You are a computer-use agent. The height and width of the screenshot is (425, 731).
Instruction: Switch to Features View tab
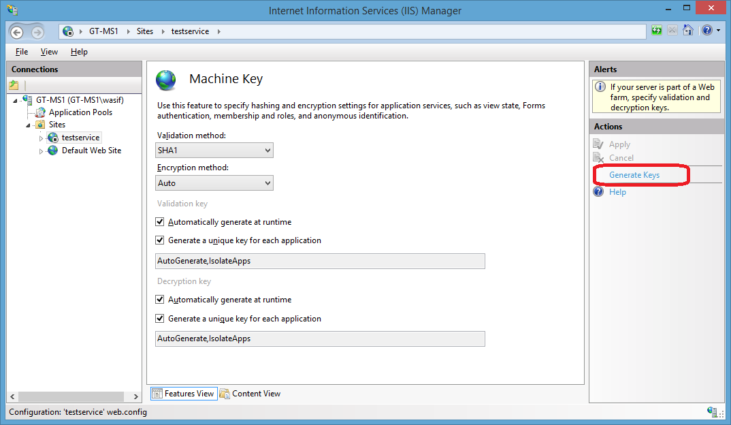pos(184,394)
